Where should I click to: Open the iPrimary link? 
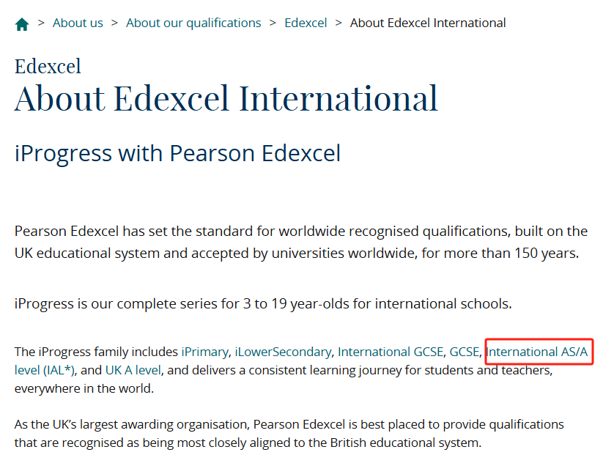[205, 352]
